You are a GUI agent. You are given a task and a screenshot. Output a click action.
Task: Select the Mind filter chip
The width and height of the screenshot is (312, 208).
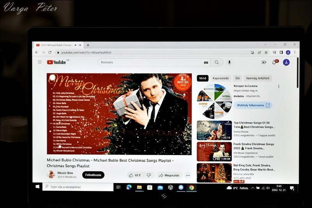[x=202, y=78]
